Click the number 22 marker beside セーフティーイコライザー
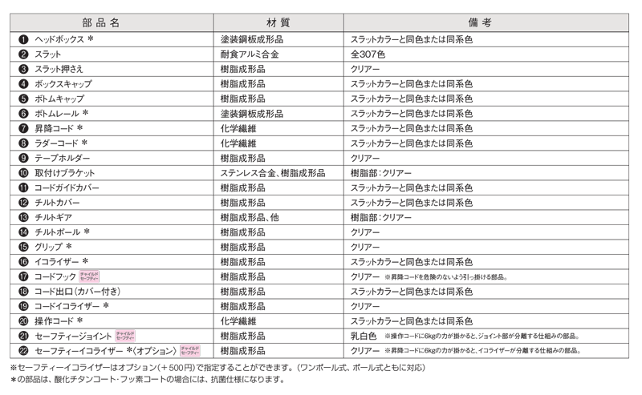 tap(23, 351)
